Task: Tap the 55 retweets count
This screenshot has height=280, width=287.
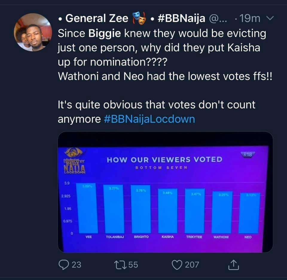Action: [x=133, y=265]
